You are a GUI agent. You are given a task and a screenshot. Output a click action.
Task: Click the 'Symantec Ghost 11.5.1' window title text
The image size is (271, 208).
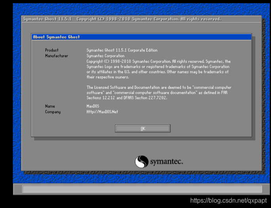(47, 19)
